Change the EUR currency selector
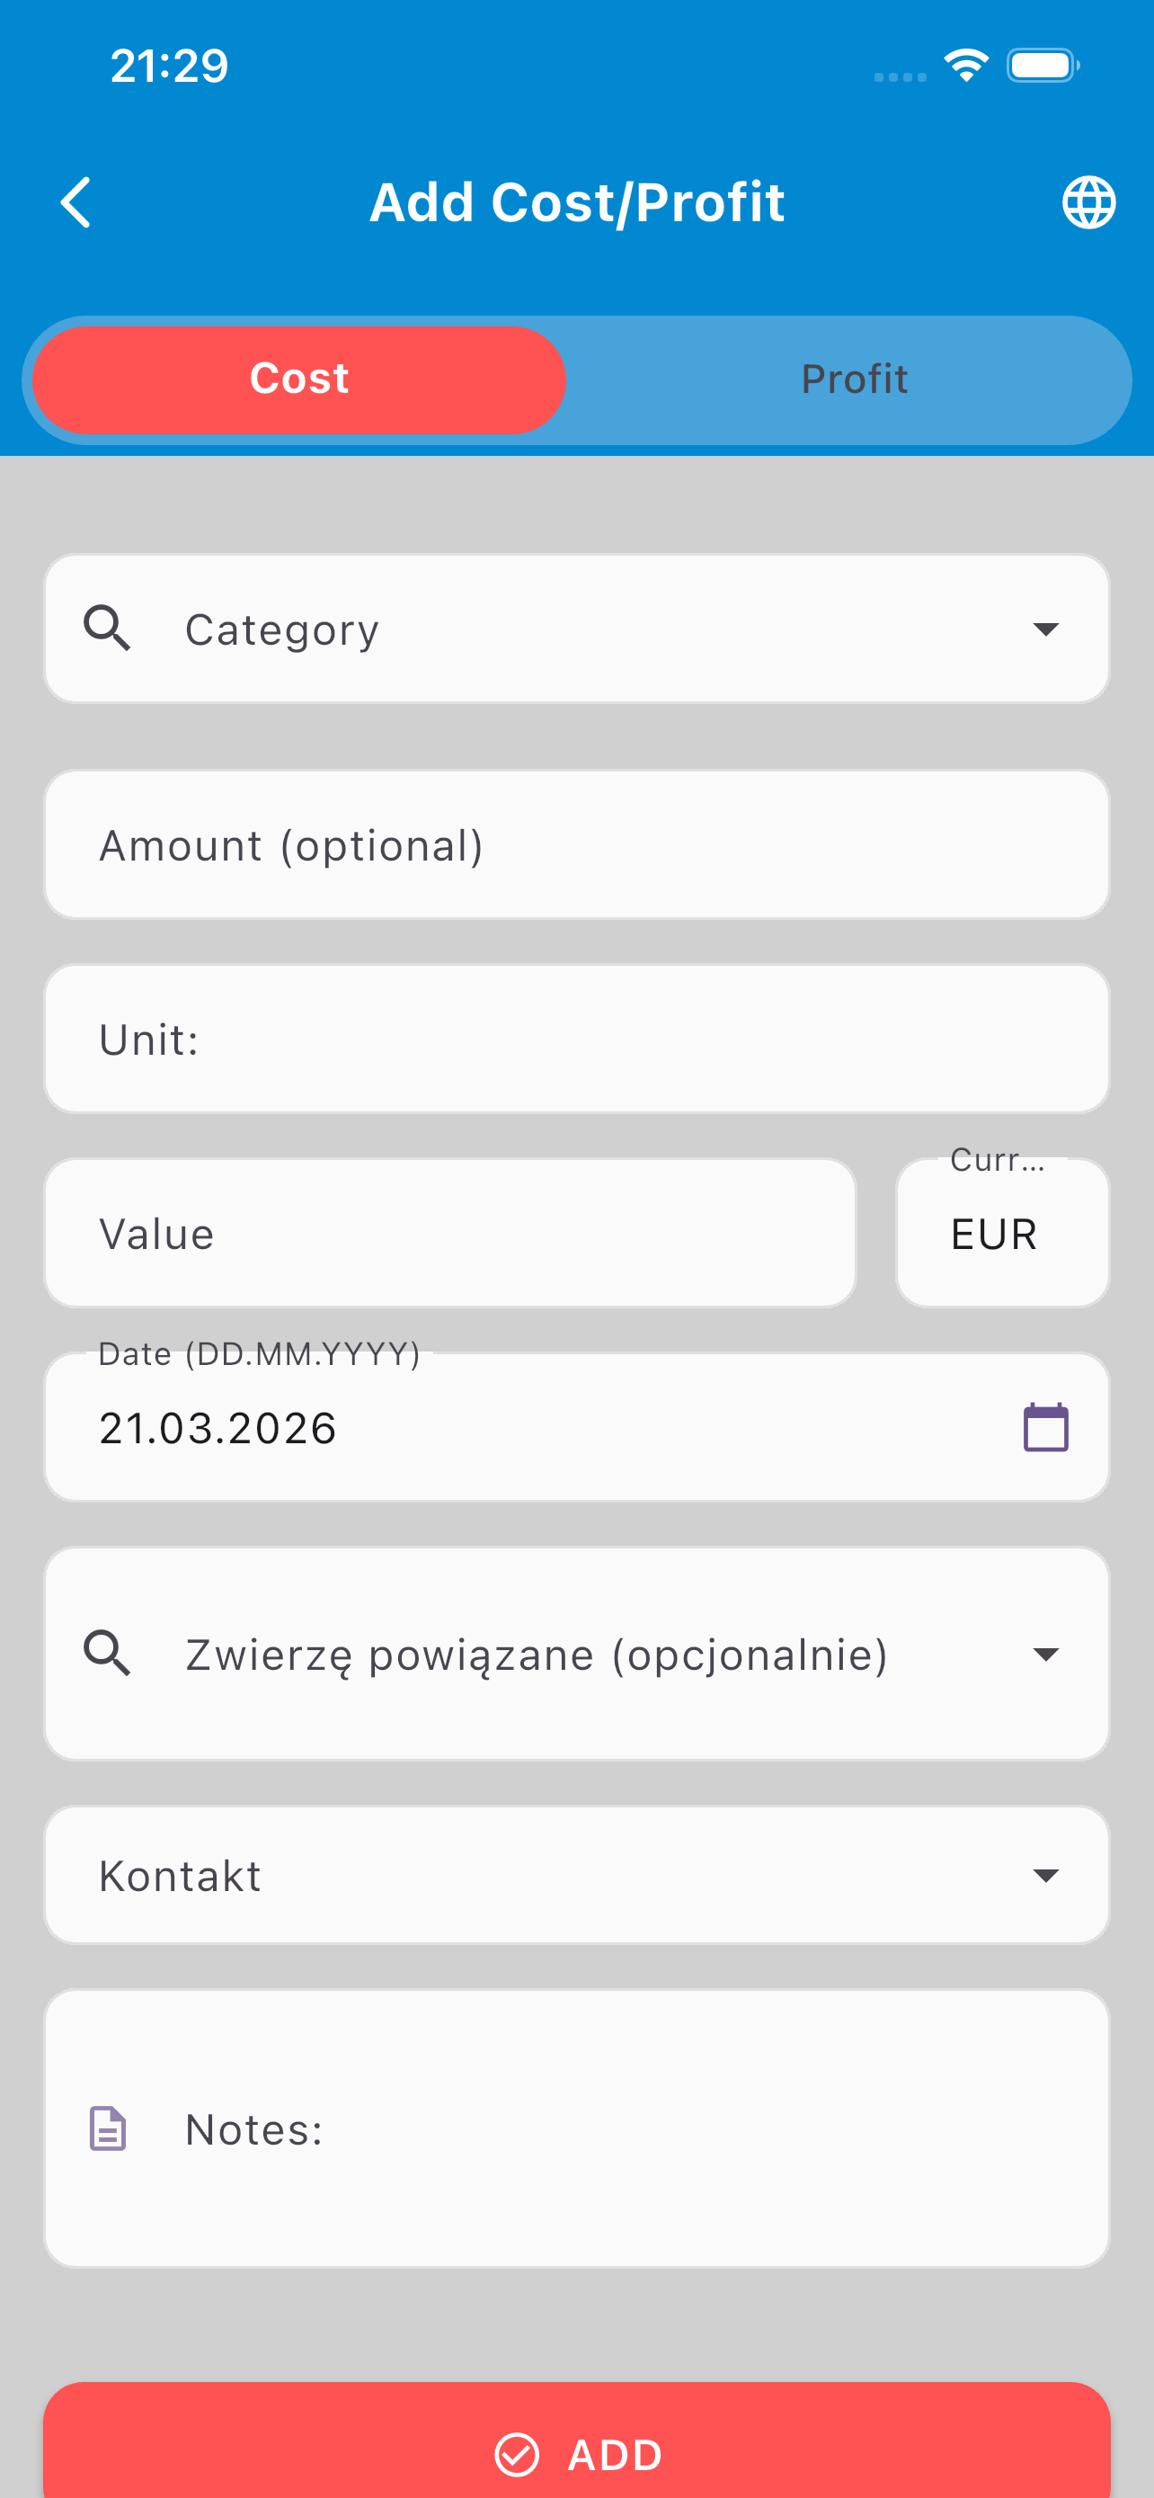Screen dimensions: 1154x2498 1002,1234
